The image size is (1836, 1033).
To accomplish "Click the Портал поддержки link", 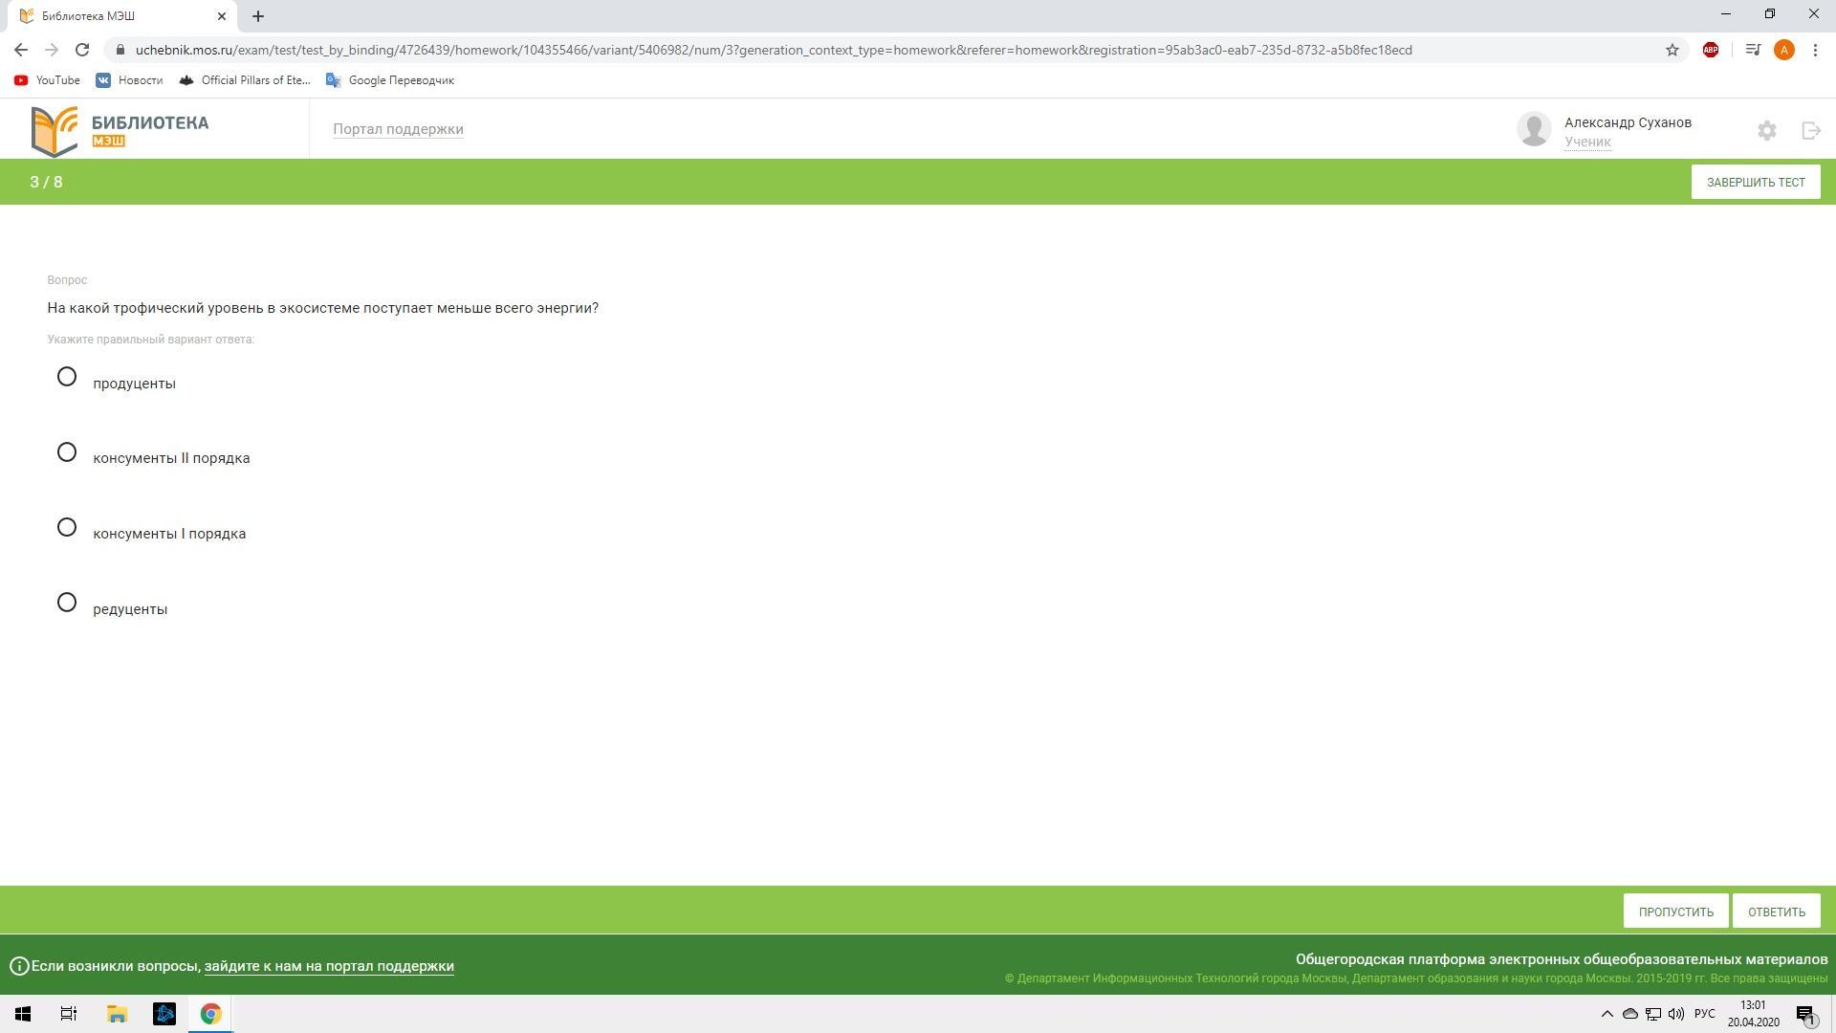I will (x=398, y=129).
